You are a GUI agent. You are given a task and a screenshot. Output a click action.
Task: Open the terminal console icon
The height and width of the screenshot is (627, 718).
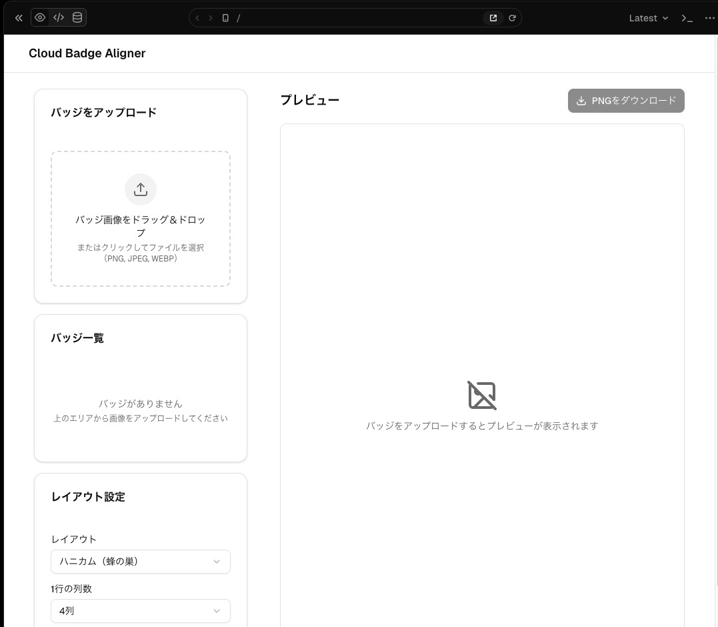[687, 18]
